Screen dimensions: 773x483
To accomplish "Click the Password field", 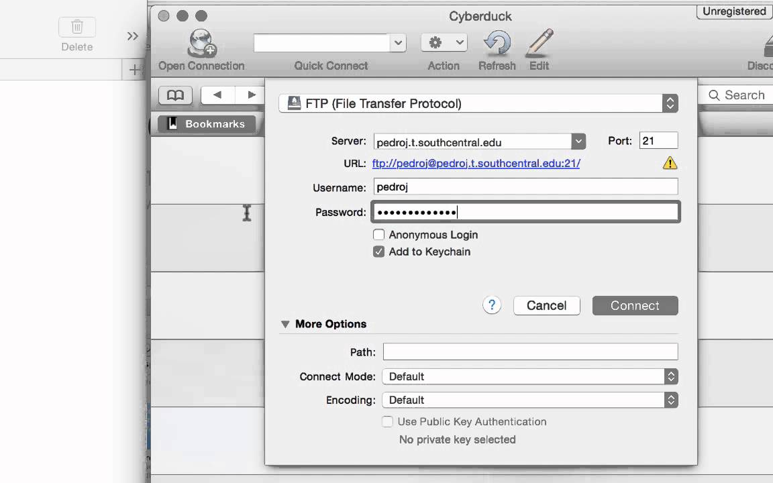I will [x=525, y=212].
